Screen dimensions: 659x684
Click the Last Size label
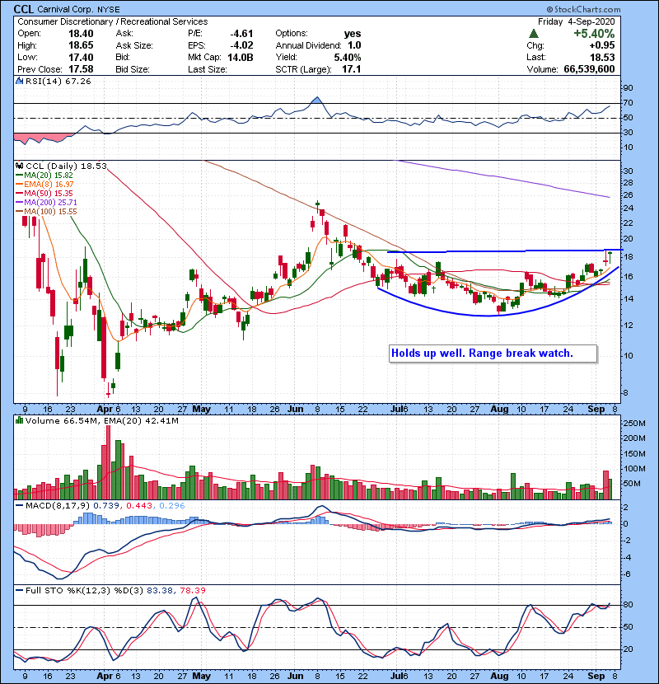[x=207, y=69]
